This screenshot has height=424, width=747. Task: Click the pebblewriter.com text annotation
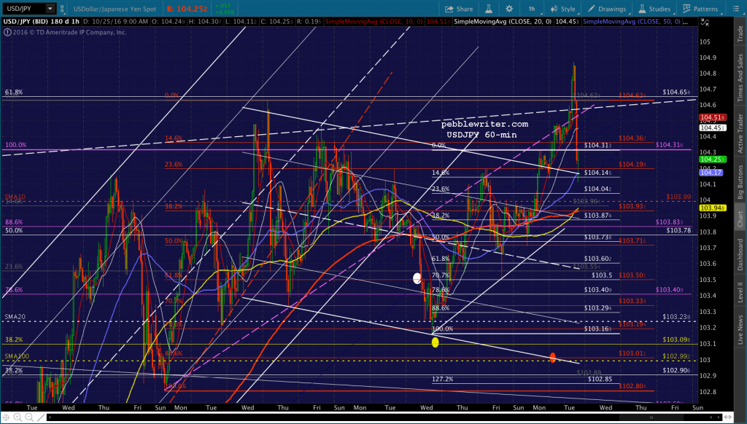(484, 124)
